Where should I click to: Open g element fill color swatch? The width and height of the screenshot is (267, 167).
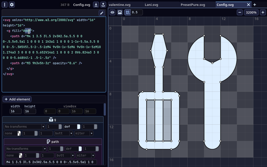(x=79, y=127)
